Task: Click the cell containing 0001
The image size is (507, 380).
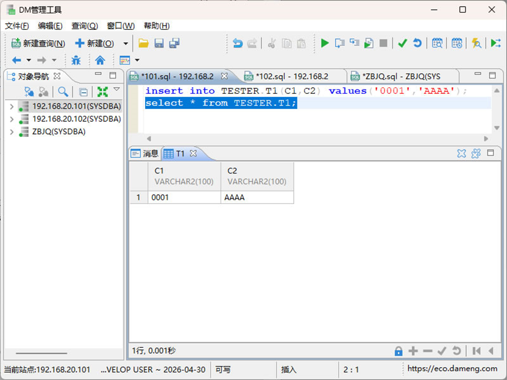Action: [x=184, y=197]
